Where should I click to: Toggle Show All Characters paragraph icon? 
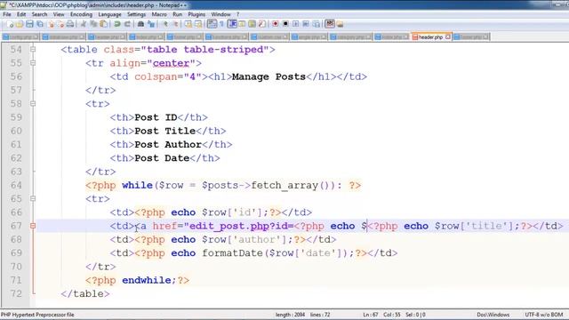click(221, 24)
